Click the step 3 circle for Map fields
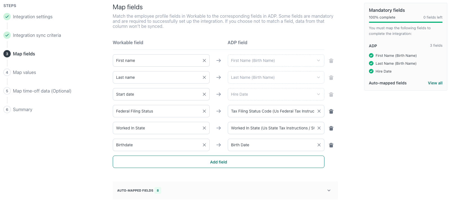Screen dimensions: 449x202 click(x=7, y=54)
